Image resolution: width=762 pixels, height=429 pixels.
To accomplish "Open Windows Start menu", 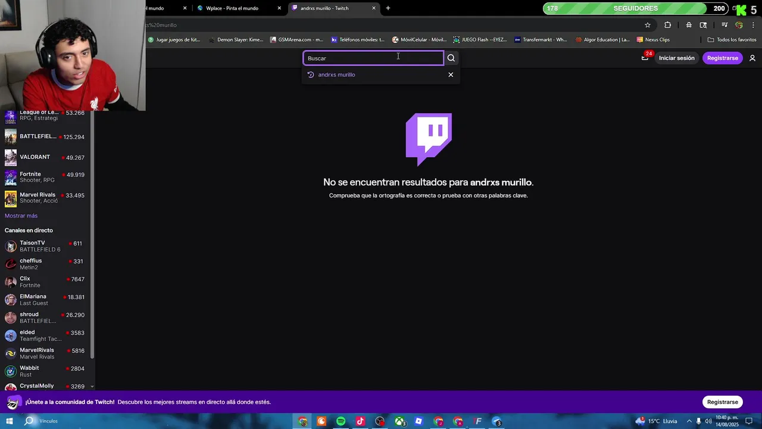I will [x=10, y=421].
